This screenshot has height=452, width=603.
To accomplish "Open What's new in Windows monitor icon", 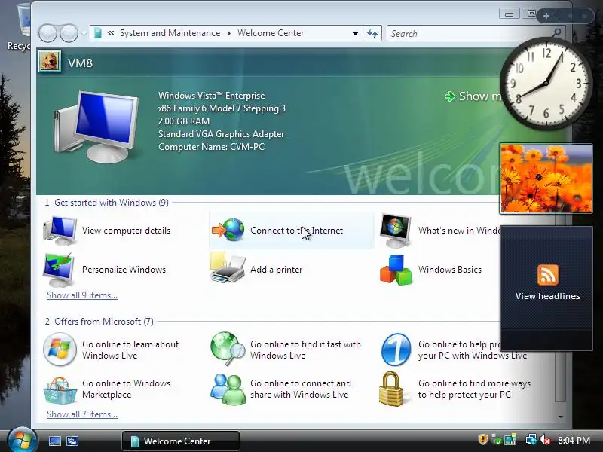I will (x=396, y=231).
